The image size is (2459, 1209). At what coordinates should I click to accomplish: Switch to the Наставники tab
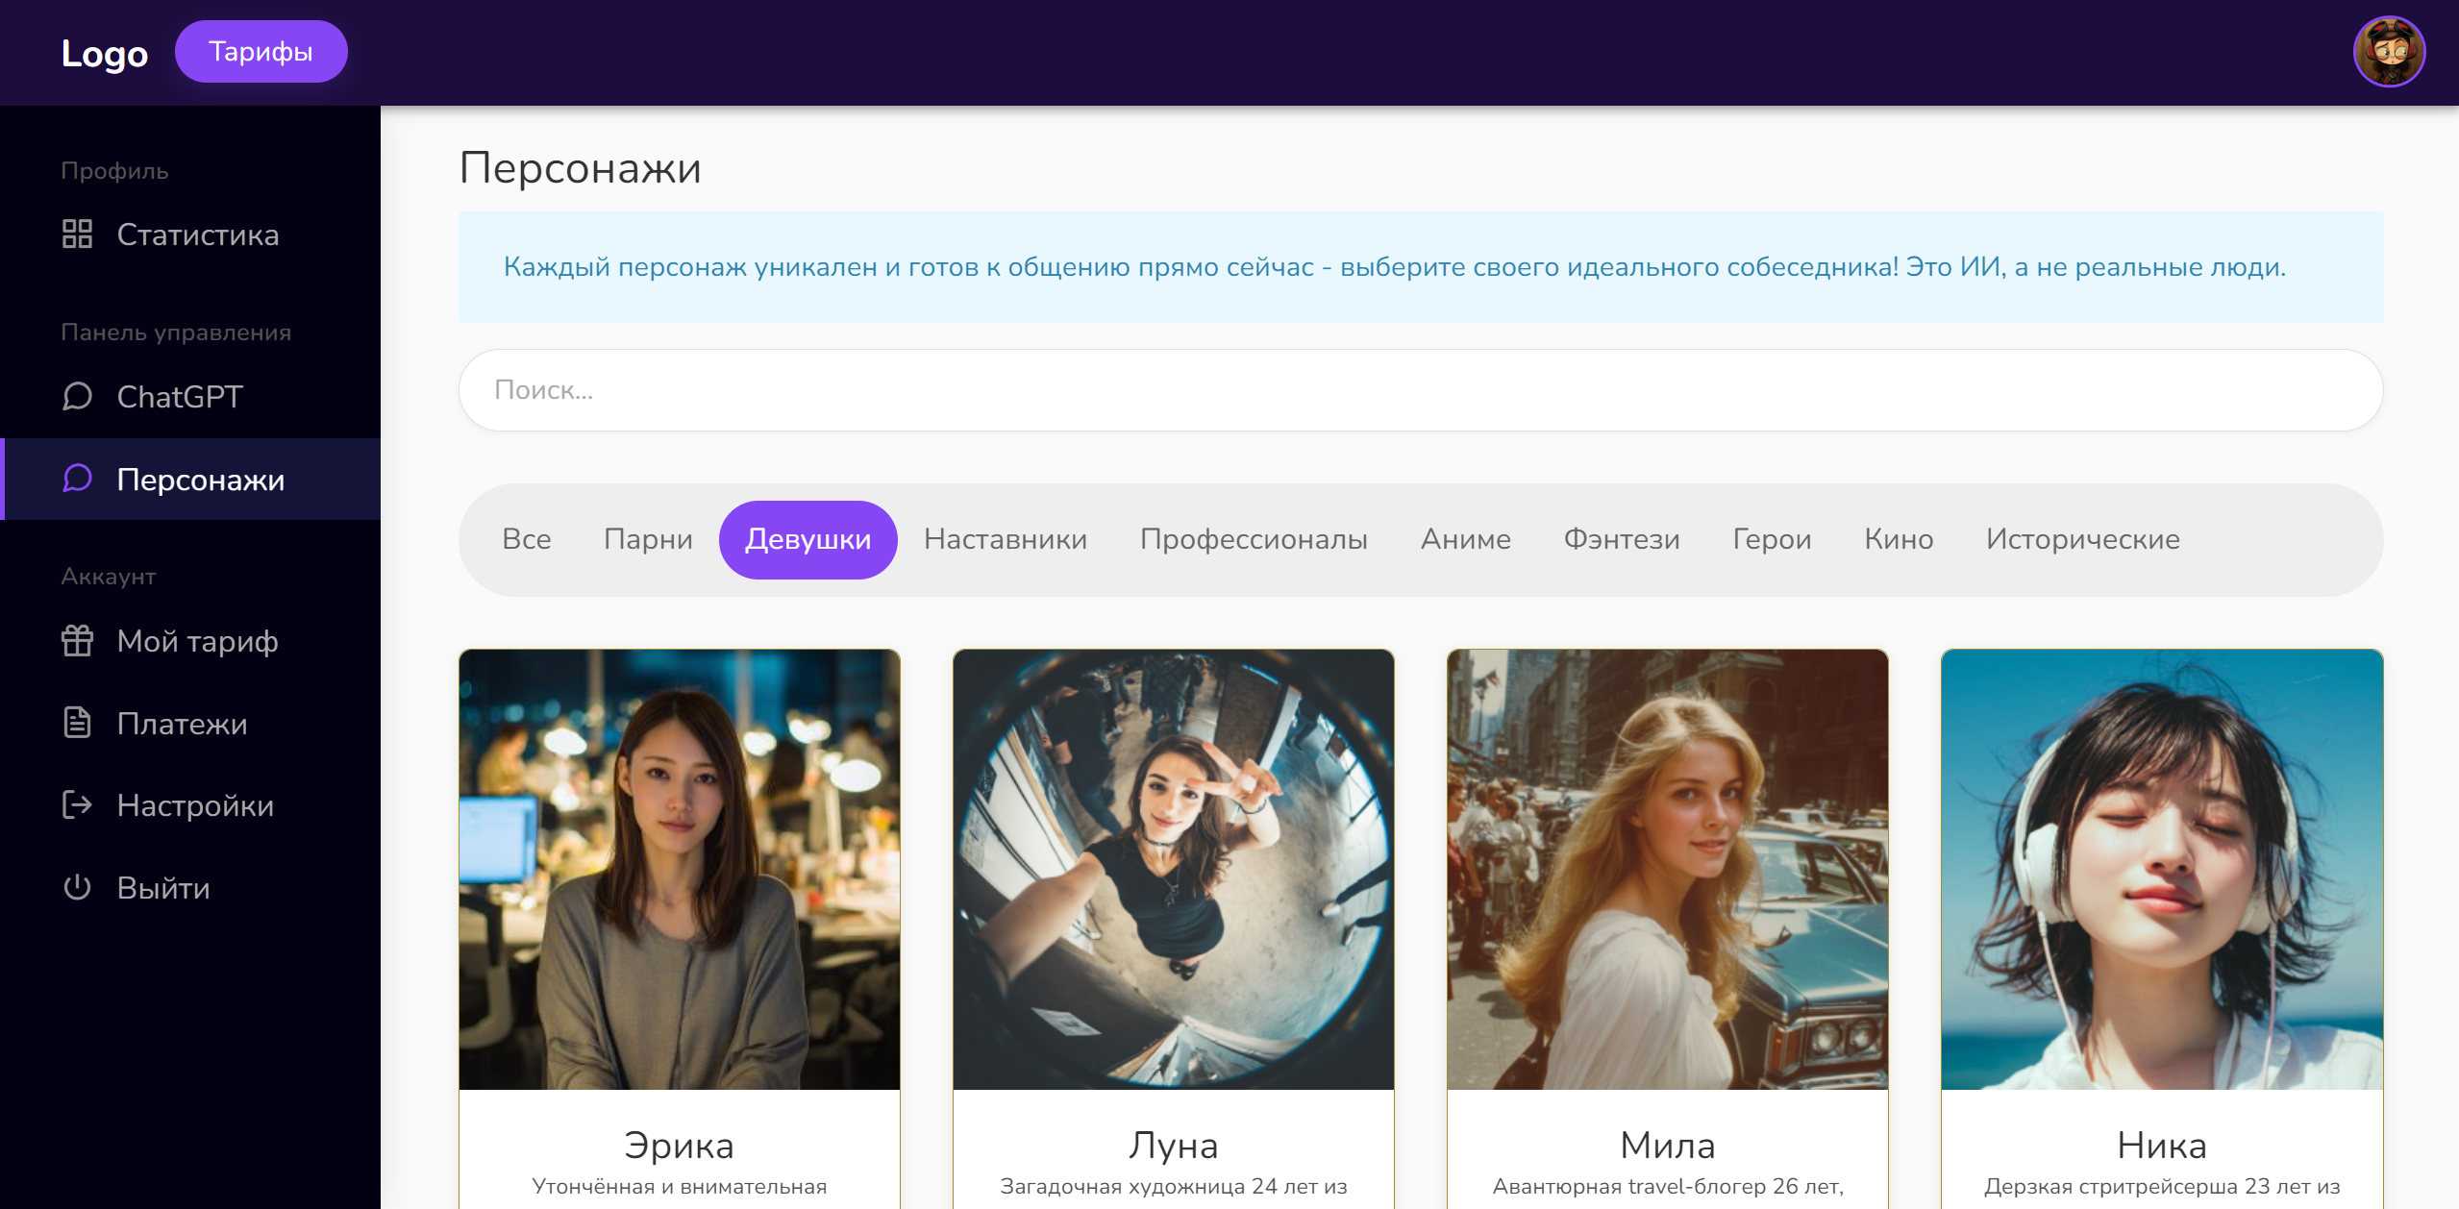(x=1005, y=539)
